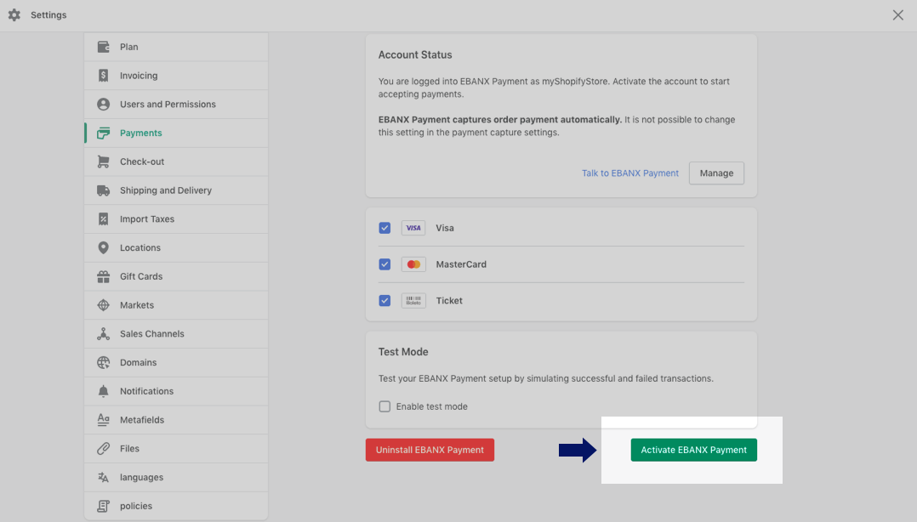Click the Users and Permissions avatar icon
The image size is (917, 522).
click(x=103, y=105)
